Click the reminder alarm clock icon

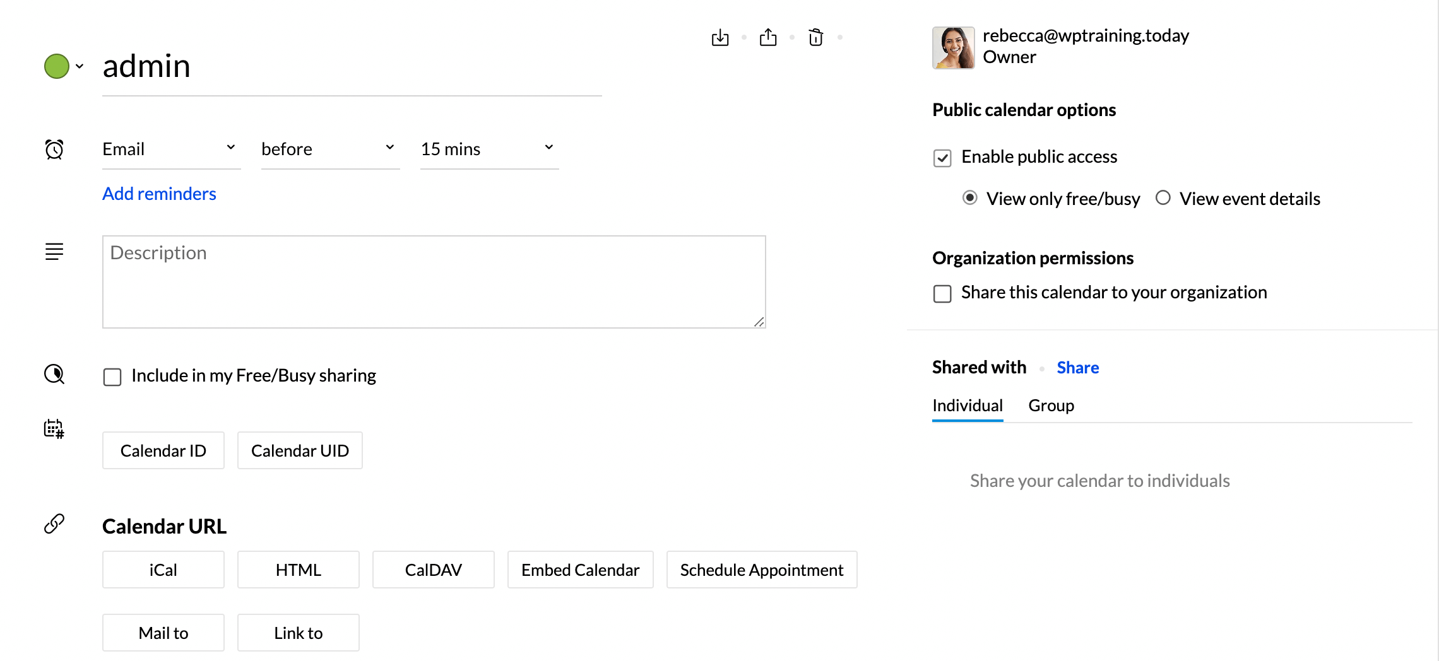tap(54, 149)
